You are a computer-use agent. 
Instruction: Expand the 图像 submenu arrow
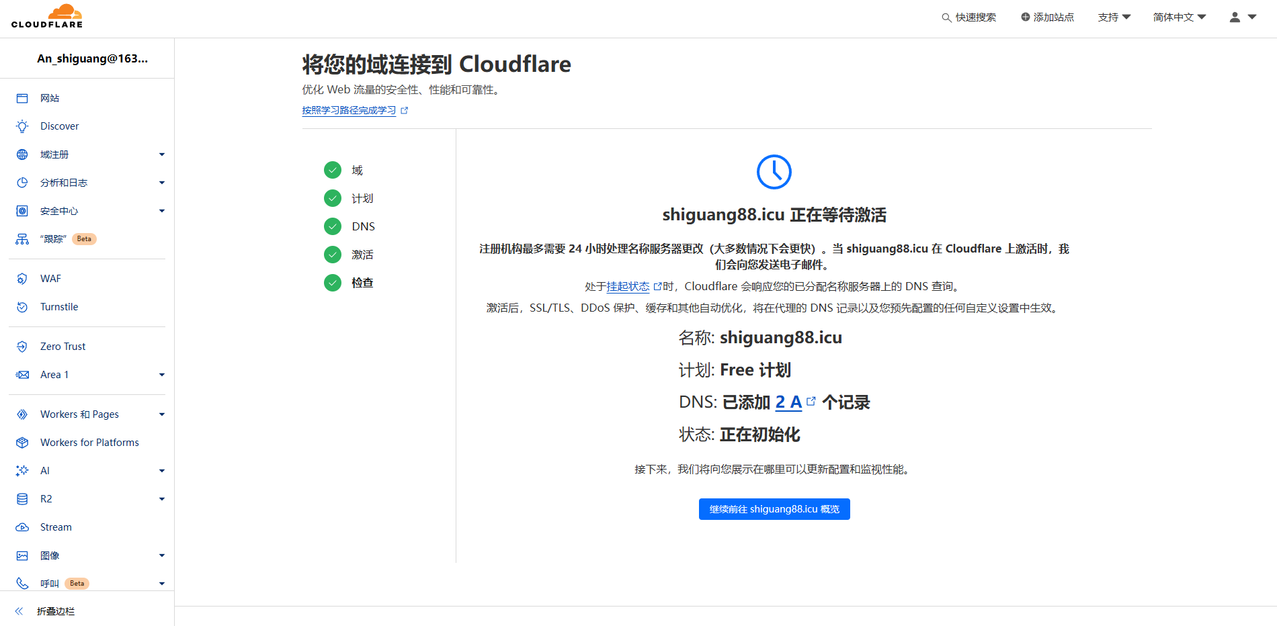click(x=162, y=555)
